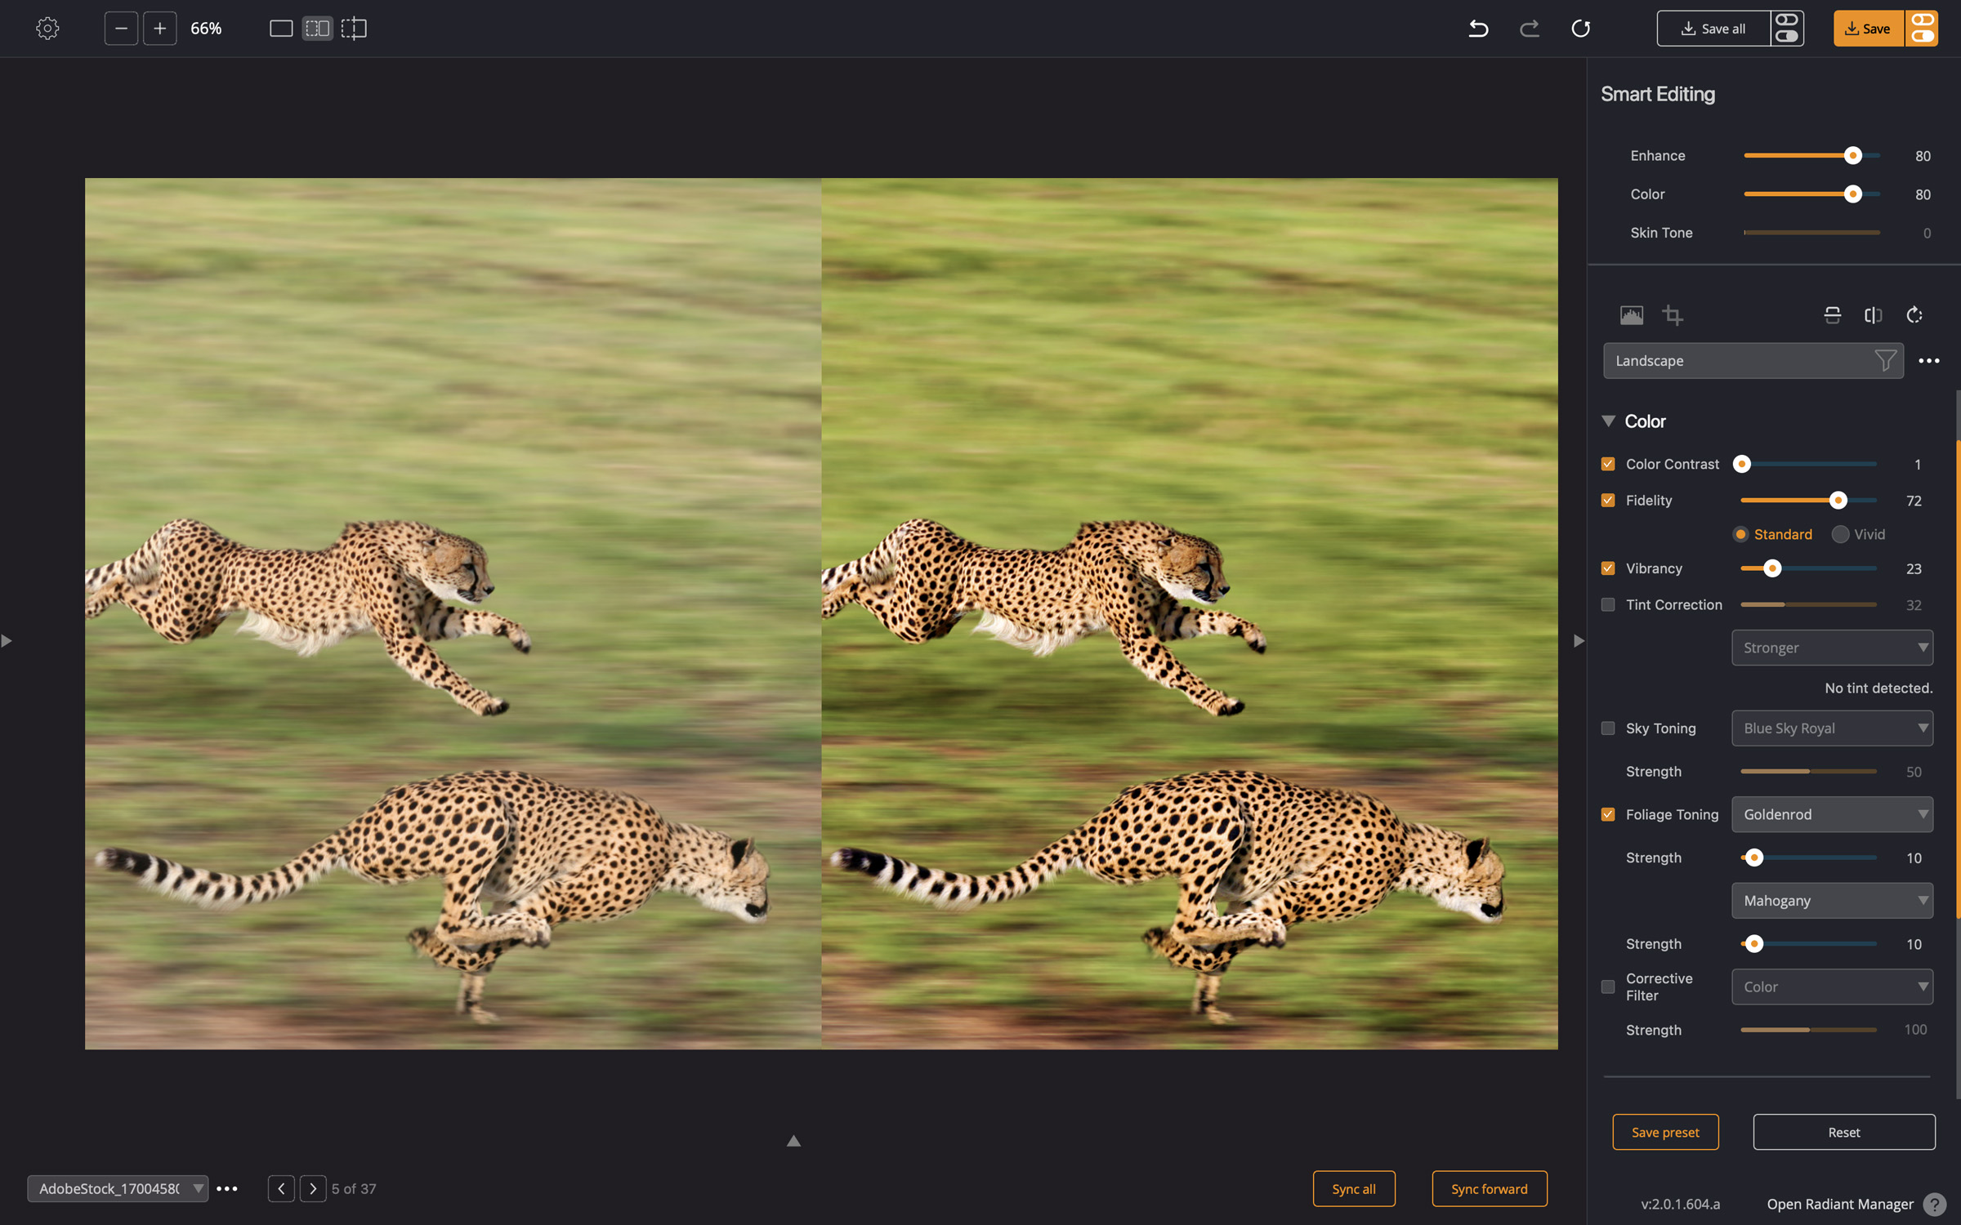
Task: Open the histogram panel icon
Action: (x=1632, y=315)
